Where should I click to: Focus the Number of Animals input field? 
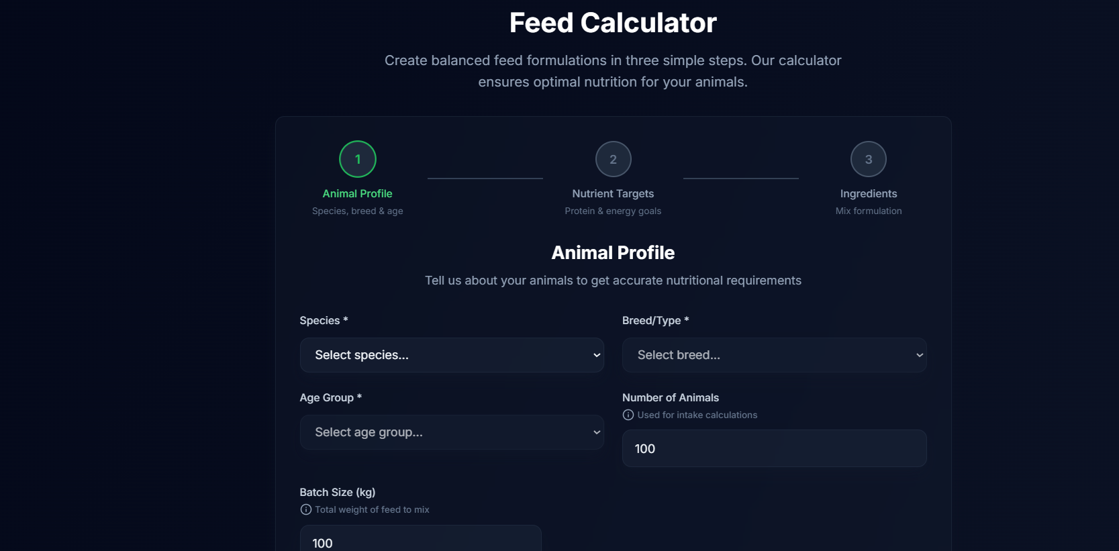coord(775,448)
